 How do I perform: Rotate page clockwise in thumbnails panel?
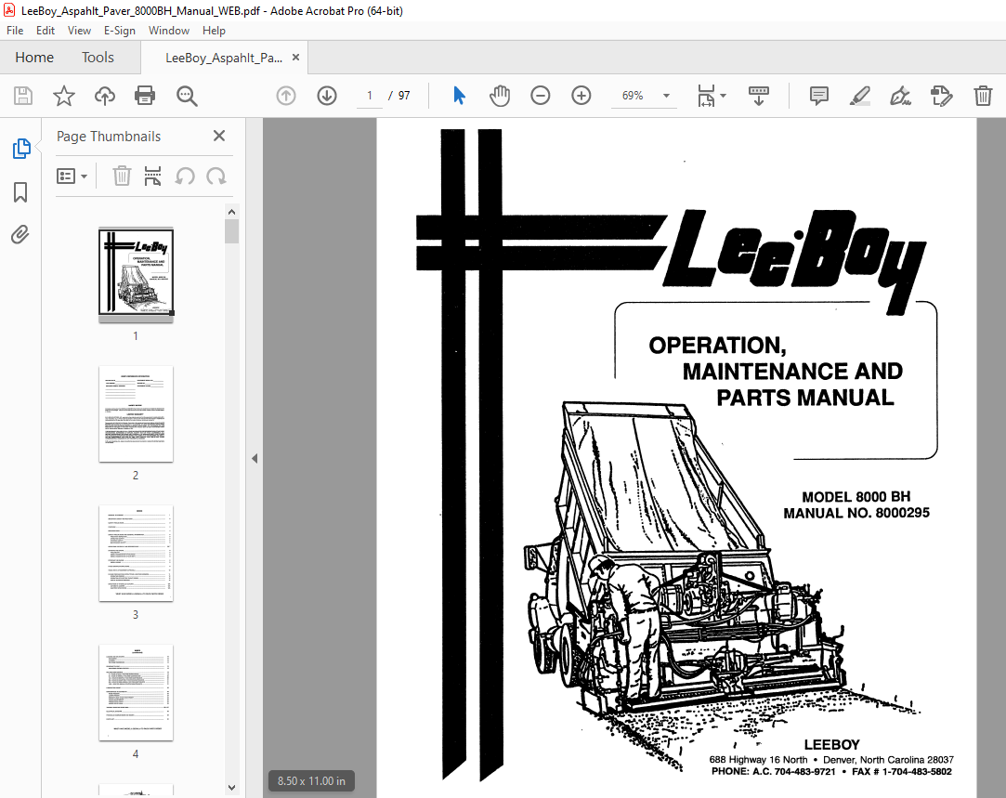pyautogui.click(x=216, y=177)
